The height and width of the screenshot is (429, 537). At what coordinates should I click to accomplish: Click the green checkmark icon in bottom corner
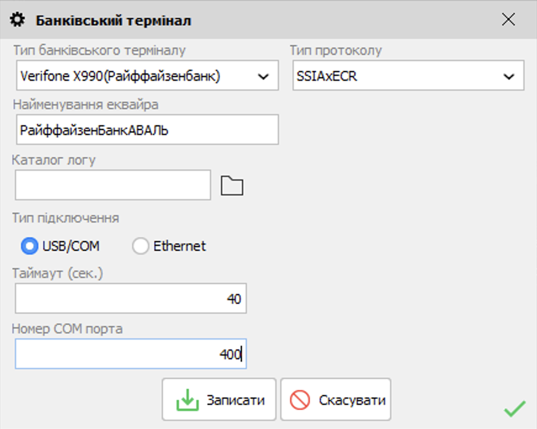[514, 409]
